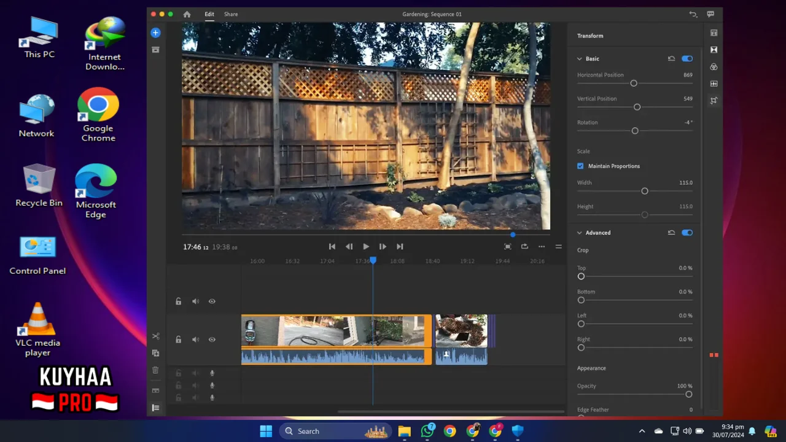Open the Speed panel icon
The image size is (786, 442).
pyautogui.click(x=714, y=83)
